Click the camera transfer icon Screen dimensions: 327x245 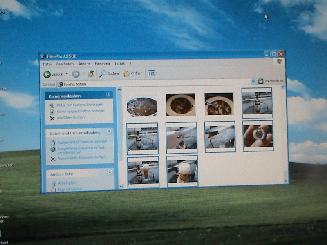pos(52,106)
